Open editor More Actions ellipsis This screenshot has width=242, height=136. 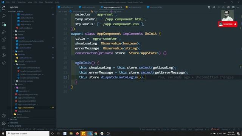pyautogui.click(x=238, y=7)
